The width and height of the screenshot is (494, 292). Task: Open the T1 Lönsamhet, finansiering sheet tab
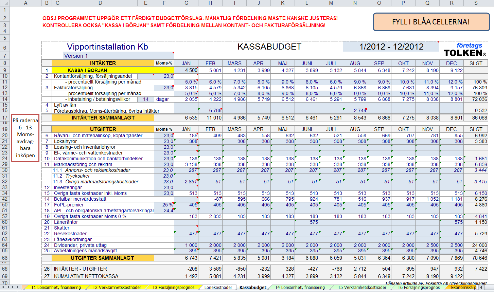coord(56,287)
